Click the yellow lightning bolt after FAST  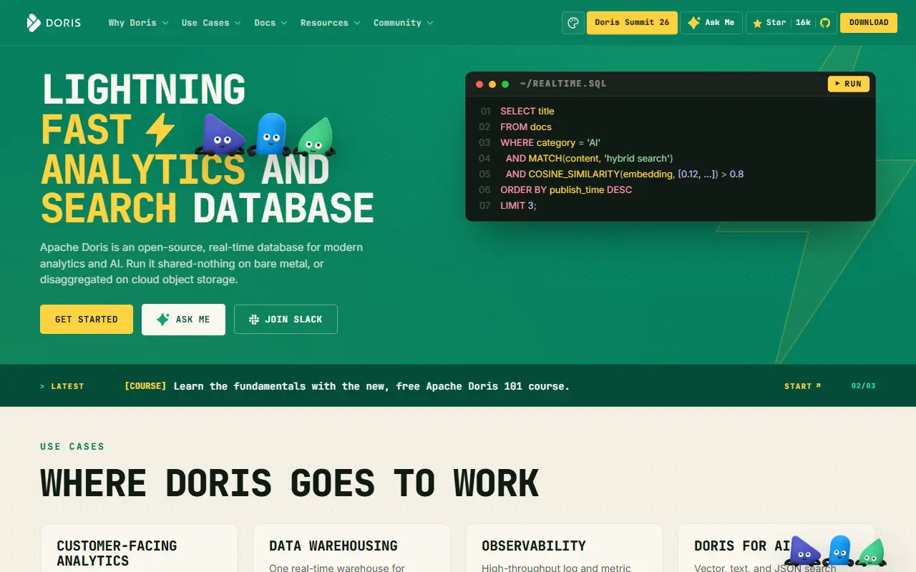tap(160, 131)
